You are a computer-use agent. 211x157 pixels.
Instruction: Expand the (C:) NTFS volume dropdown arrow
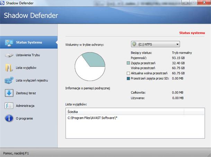177,44
